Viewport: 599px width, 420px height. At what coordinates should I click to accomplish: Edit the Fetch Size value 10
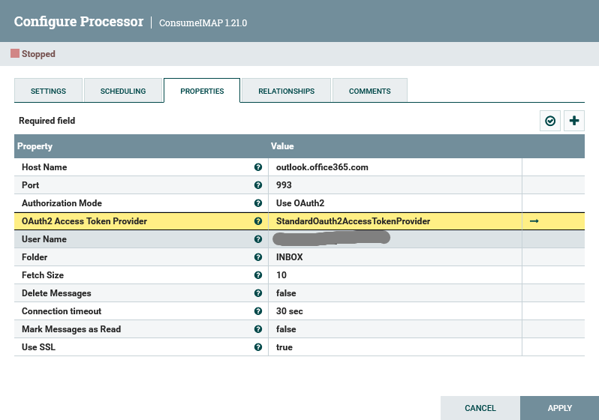pos(395,275)
